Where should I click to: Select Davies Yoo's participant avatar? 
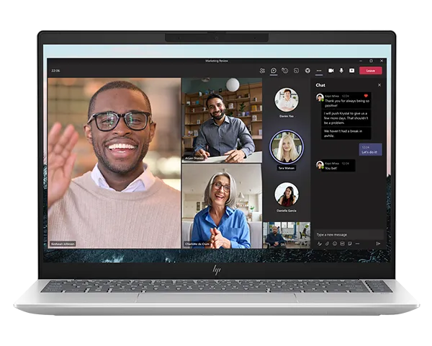[x=287, y=100]
